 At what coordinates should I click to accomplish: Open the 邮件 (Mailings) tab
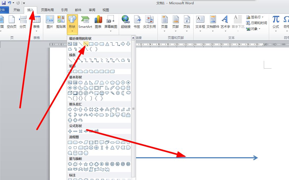[x=78, y=10]
